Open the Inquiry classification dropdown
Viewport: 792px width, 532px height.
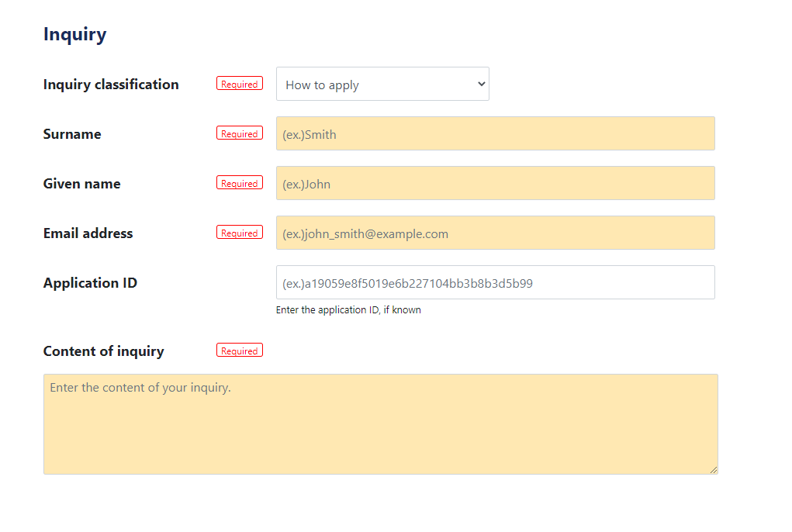[x=382, y=84]
